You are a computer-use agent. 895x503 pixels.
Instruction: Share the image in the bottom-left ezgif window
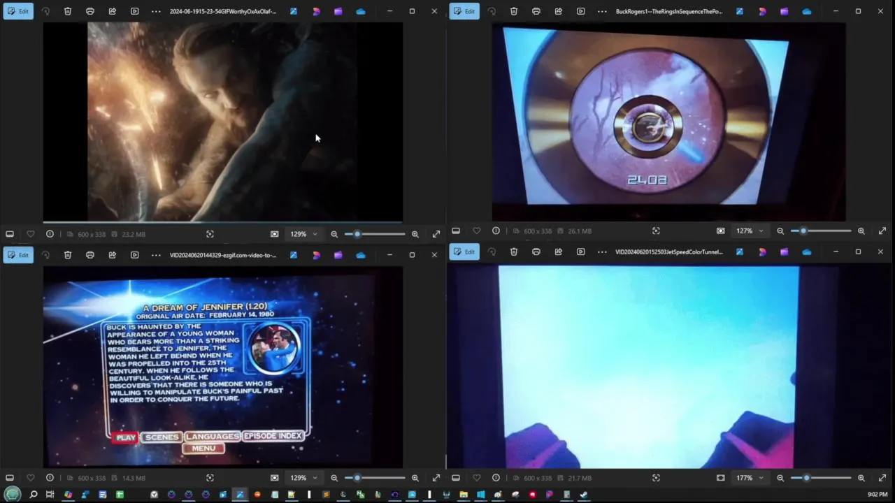(113, 255)
